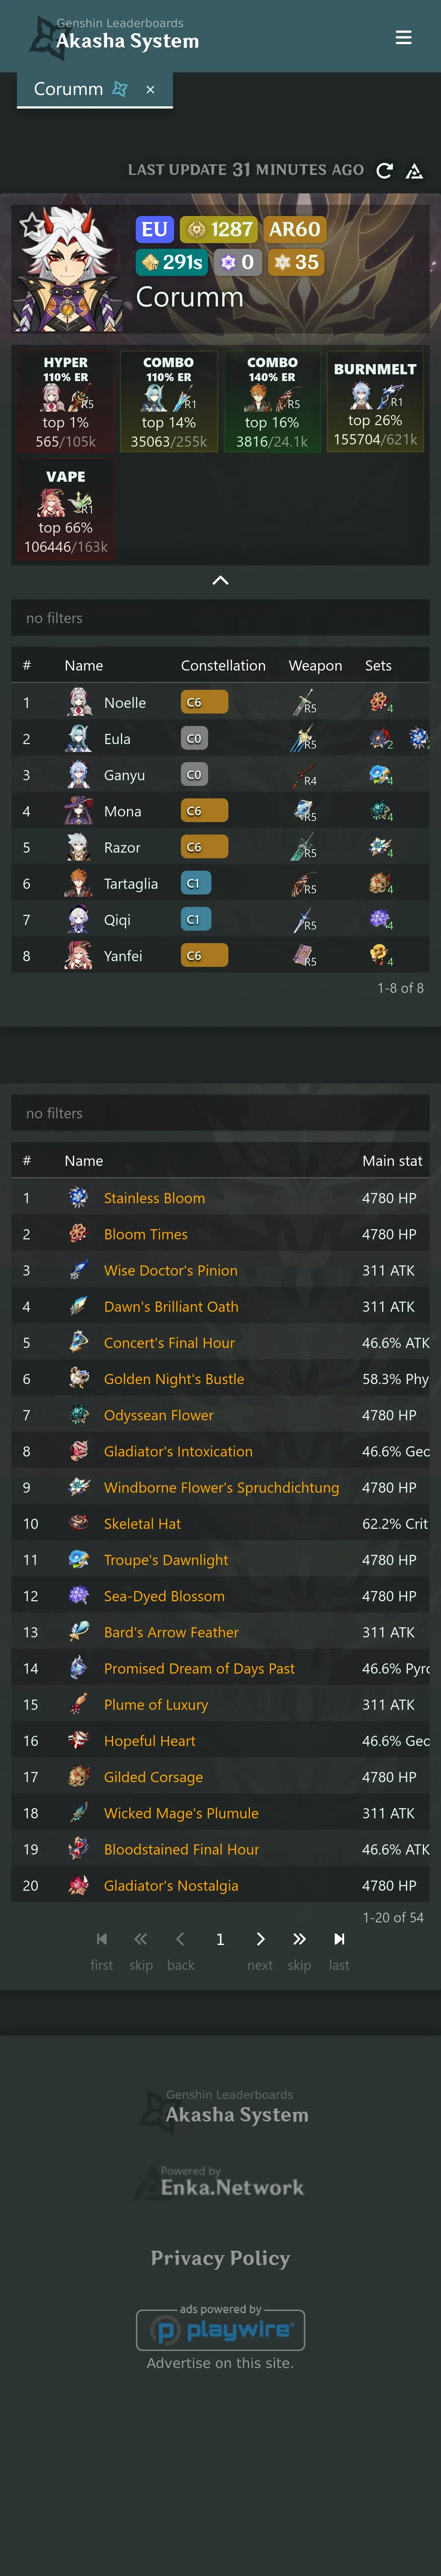This screenshot has width=441, height=2576.
Task: Open the hamburger menu
Action: click(x=404, y=37)
